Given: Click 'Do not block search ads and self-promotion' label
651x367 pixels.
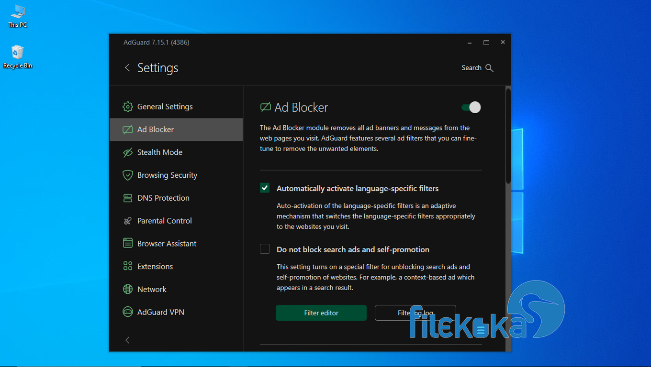Looking at the screenshot, I should (353, 249).
